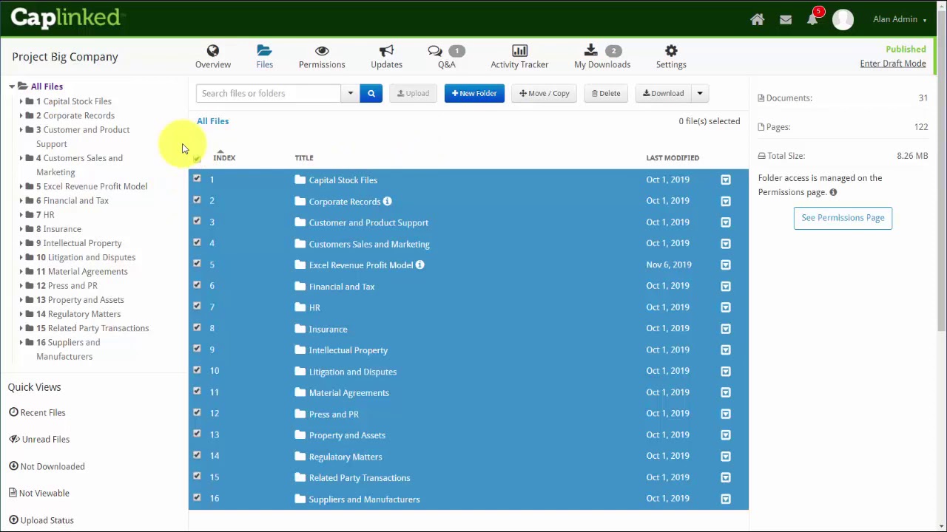Click info icon next to Permissions page text
Image resolution: width=947 pixels, height=532 pixels.
point(833,192)
